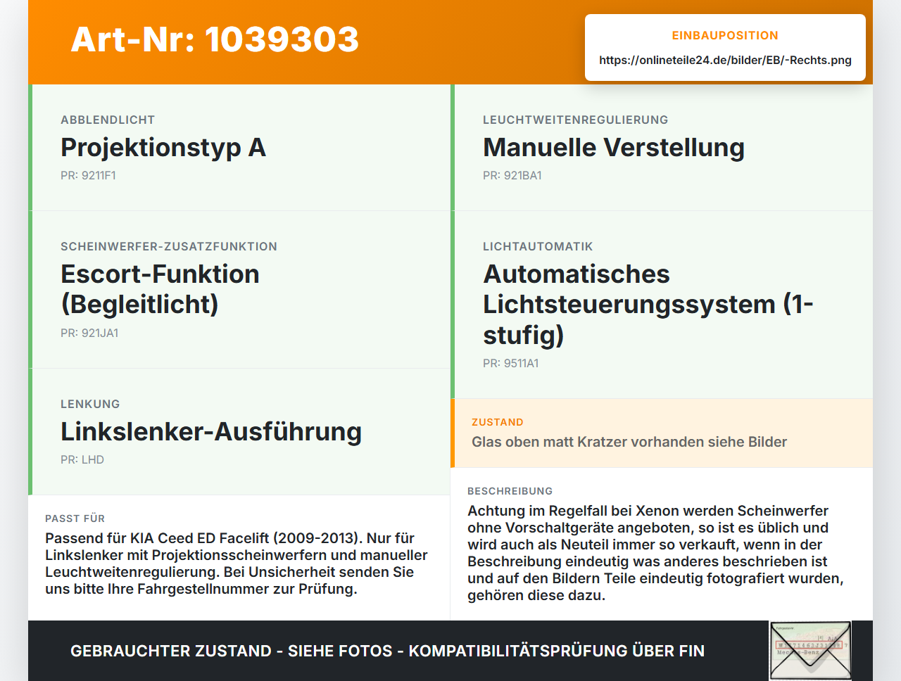Click PR code 9511A1
The image size is (901, 681).
tap(511, 363)
